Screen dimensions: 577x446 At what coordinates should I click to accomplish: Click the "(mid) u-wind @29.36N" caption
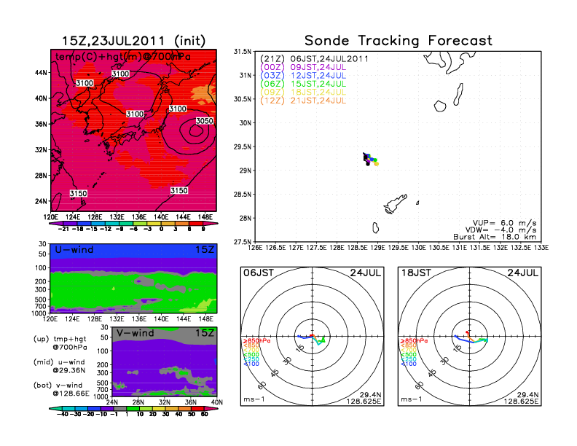59,366
